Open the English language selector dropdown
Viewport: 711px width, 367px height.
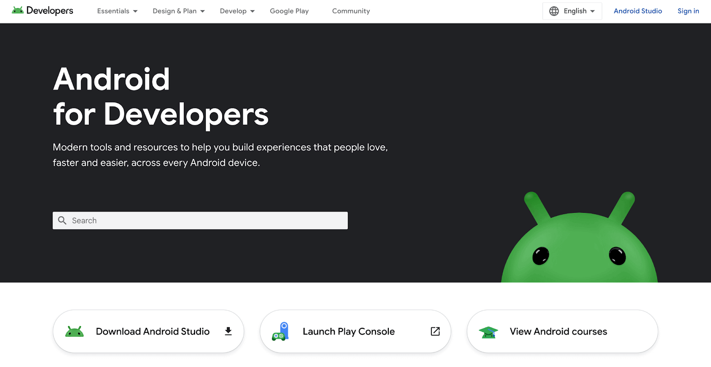point(572,11)
